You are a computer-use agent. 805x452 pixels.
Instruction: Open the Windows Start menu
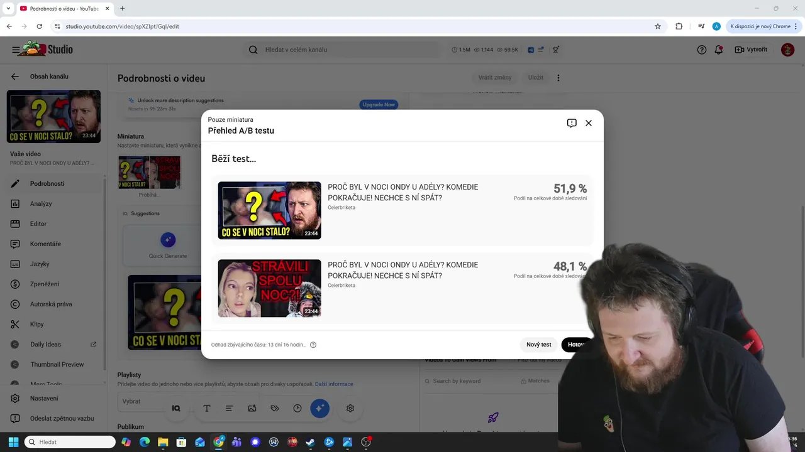(13, 442)
